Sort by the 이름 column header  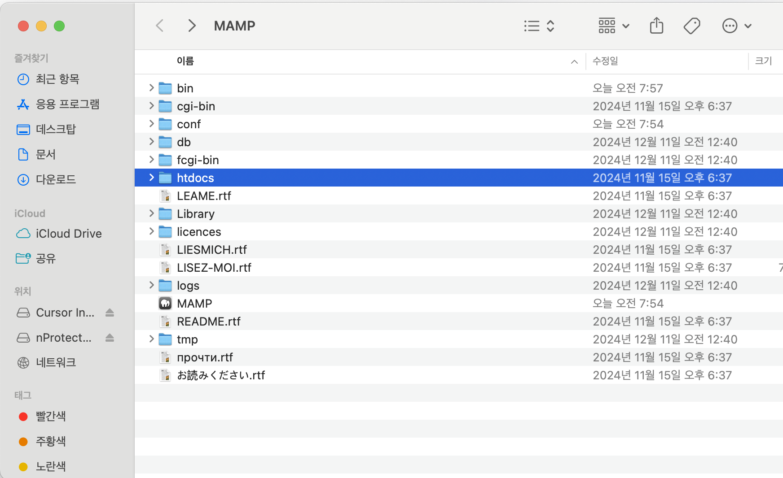185,61
